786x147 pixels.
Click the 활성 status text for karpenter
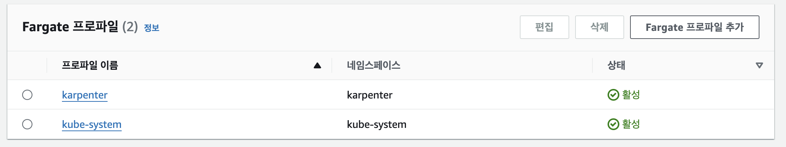[631, 95]
